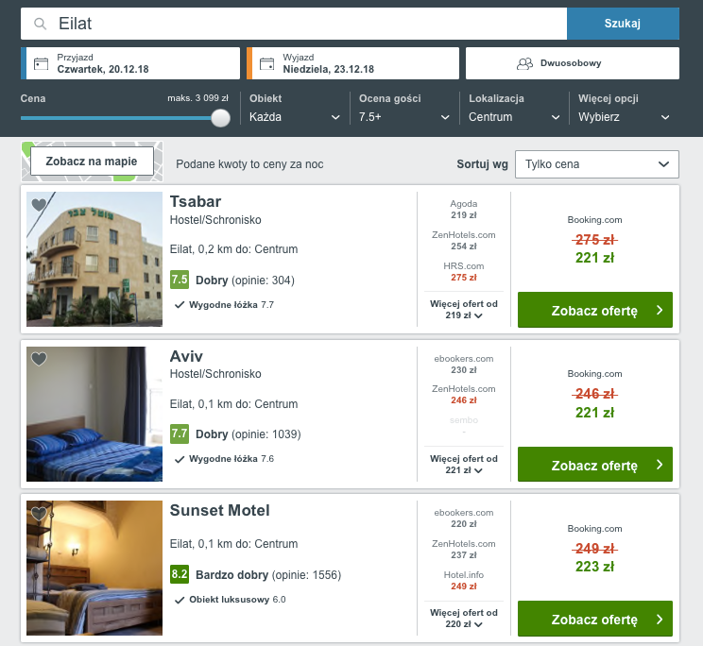Open the Lokalizacja Centrum dropdown
The height and width of the screenshot is (646, 703).
point(514,117)
